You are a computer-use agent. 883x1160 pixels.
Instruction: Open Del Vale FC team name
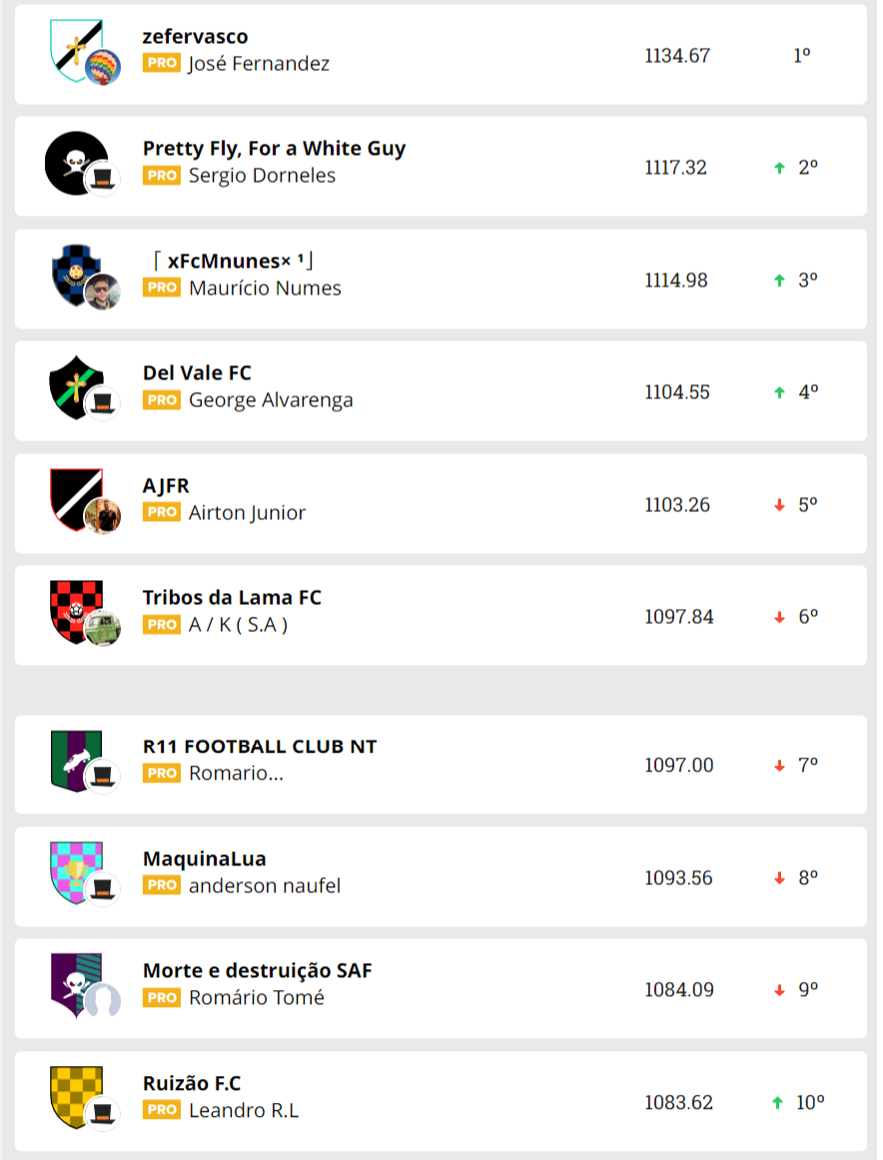click(197, 372)
